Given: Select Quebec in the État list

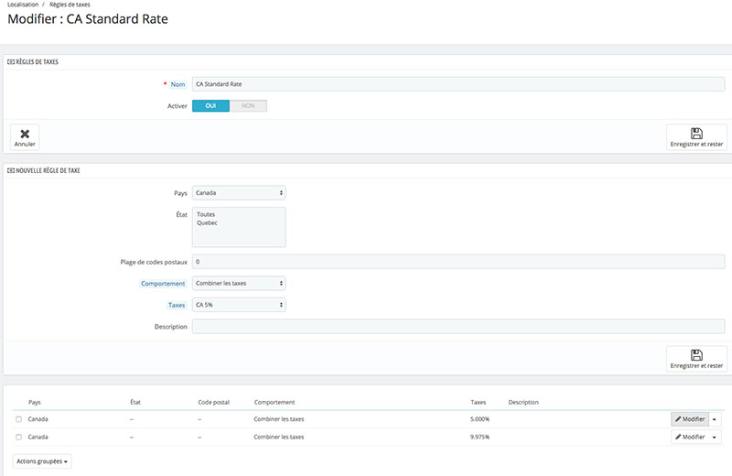Looking at the screenshot, I should tap(207, 222).
